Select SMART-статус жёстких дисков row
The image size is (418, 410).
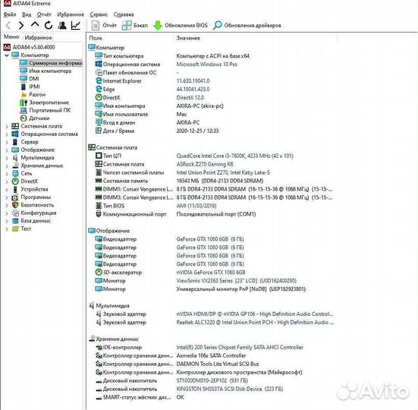point(140,397)
